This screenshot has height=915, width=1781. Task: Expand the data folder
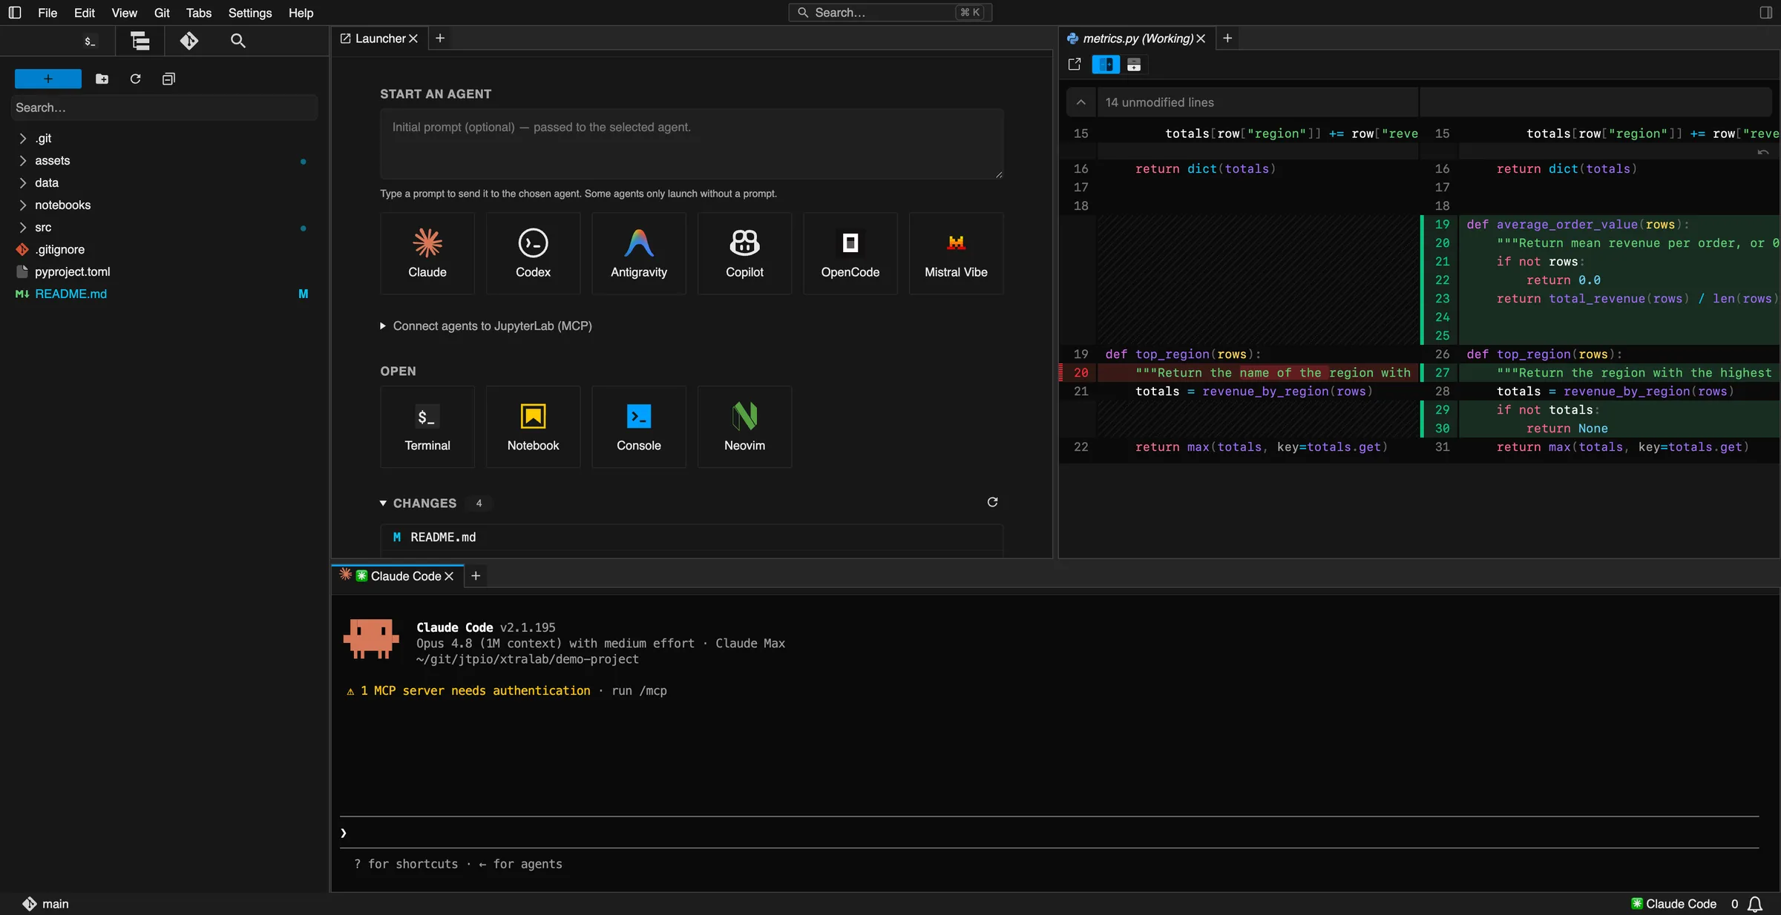click(23, 182)
